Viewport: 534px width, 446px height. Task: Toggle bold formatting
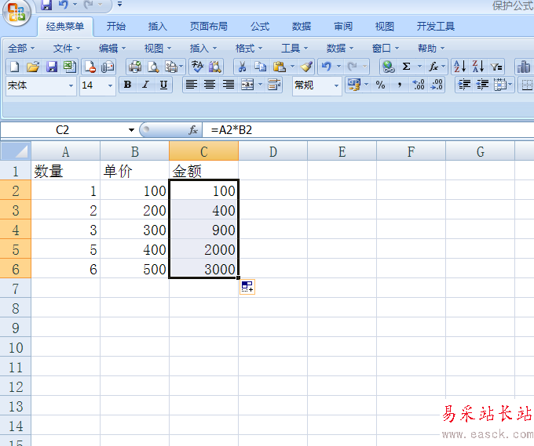click(x=128, y=85)
